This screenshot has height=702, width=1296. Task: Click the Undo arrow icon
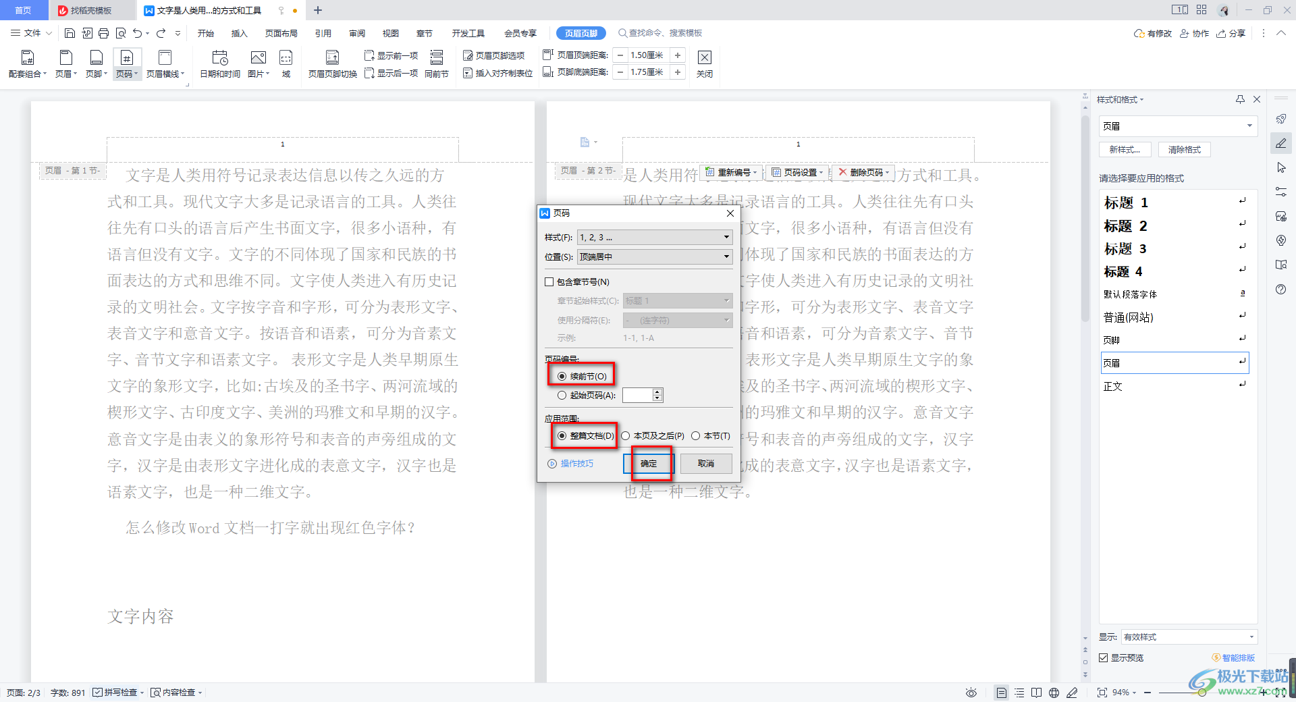[138, 33]
